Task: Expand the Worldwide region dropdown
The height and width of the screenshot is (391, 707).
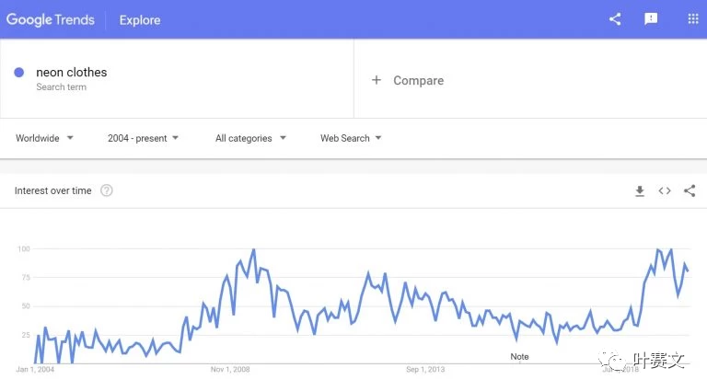Action: point(44,138)
